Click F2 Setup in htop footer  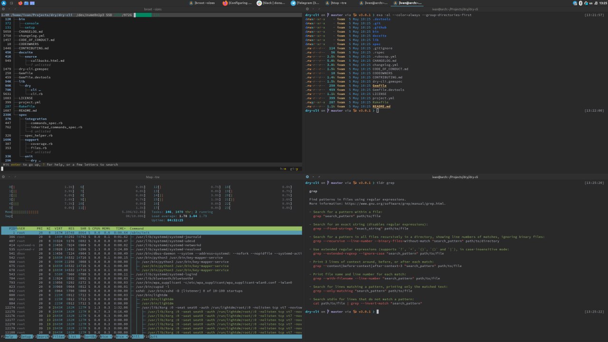coord(25,336)
